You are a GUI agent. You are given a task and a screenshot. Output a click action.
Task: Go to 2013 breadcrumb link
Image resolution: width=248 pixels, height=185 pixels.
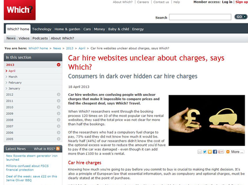click(69, 48)
